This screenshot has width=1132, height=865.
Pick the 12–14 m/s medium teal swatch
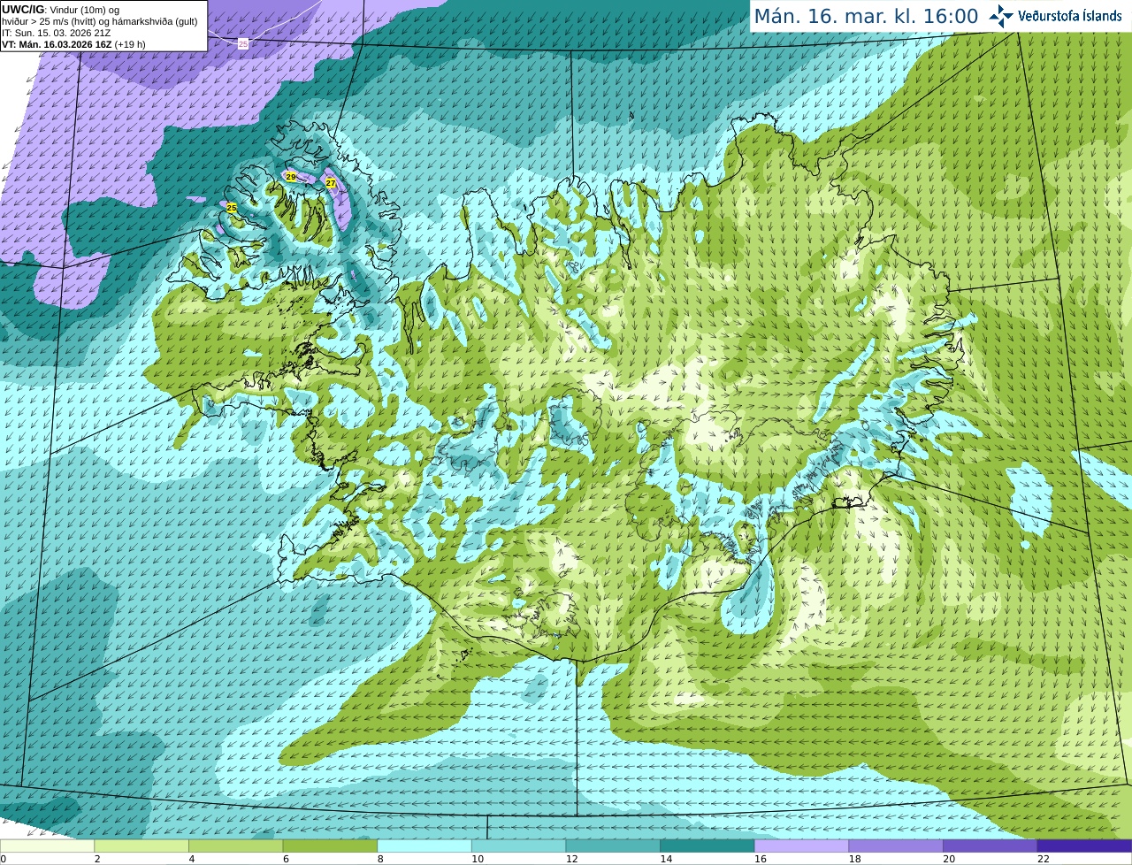[x=613, y=846]
